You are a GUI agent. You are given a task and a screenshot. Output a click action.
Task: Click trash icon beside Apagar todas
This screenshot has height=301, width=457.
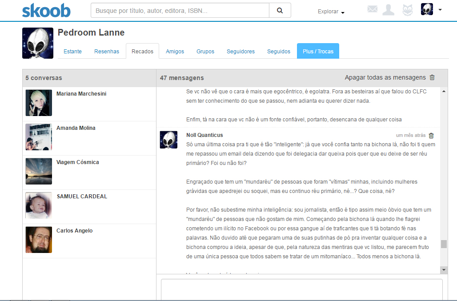(x=432, y=77)
